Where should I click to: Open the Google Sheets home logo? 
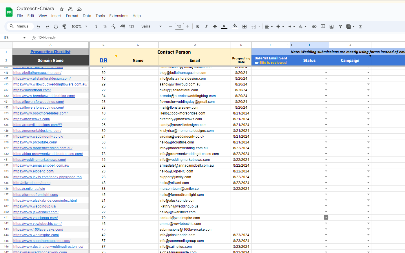pyautogui.click(x=9, y=12)
